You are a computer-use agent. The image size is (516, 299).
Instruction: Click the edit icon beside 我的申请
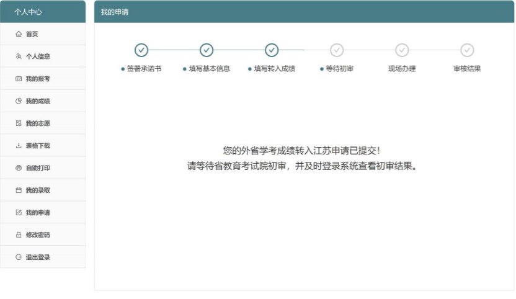tap(19, 213)
